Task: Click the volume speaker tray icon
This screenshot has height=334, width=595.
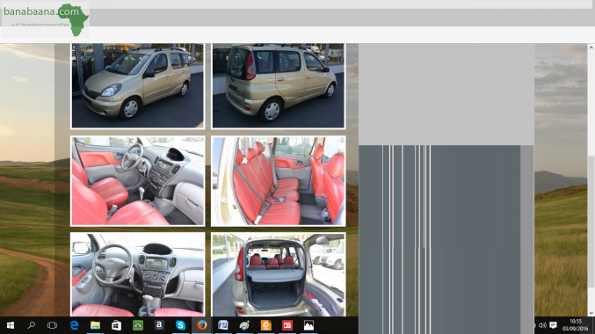Action: [x=542, y=325]
